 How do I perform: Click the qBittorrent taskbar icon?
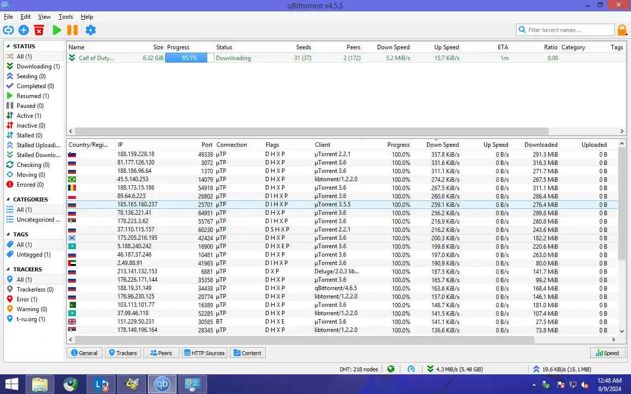(162, 384)
